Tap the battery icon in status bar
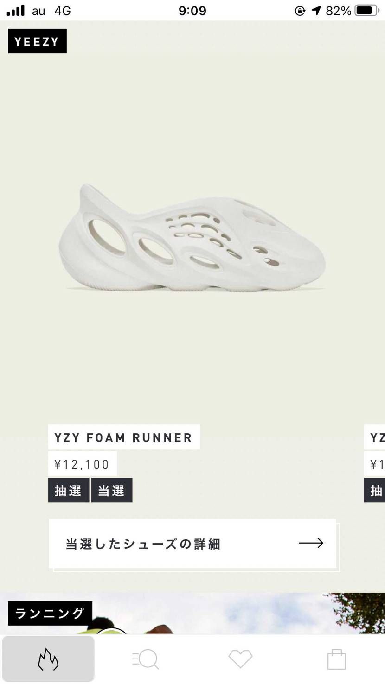The image size is (385, 684). pyautogui.click(x=367, y=10)
